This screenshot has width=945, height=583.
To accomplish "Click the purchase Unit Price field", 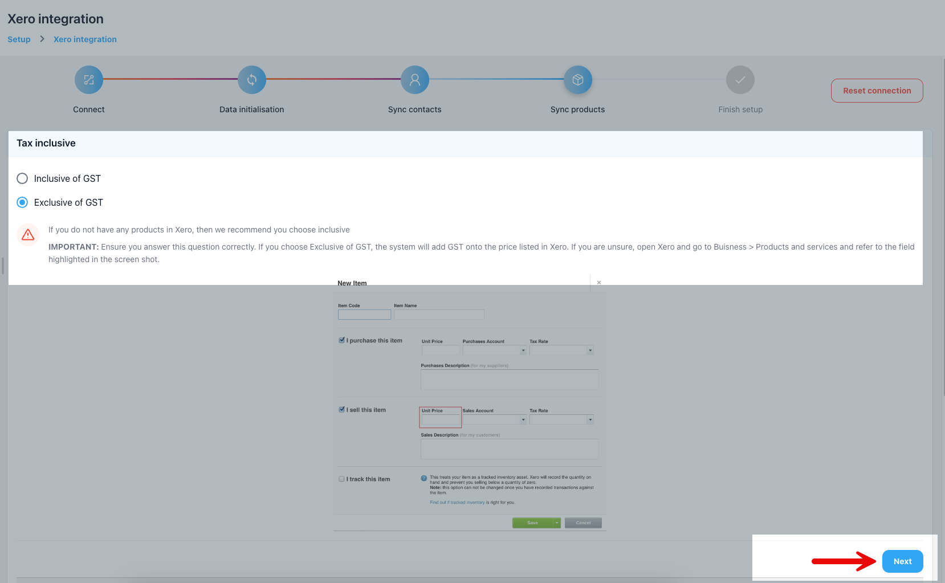I will pyautogui.click(x=441, y=350).
